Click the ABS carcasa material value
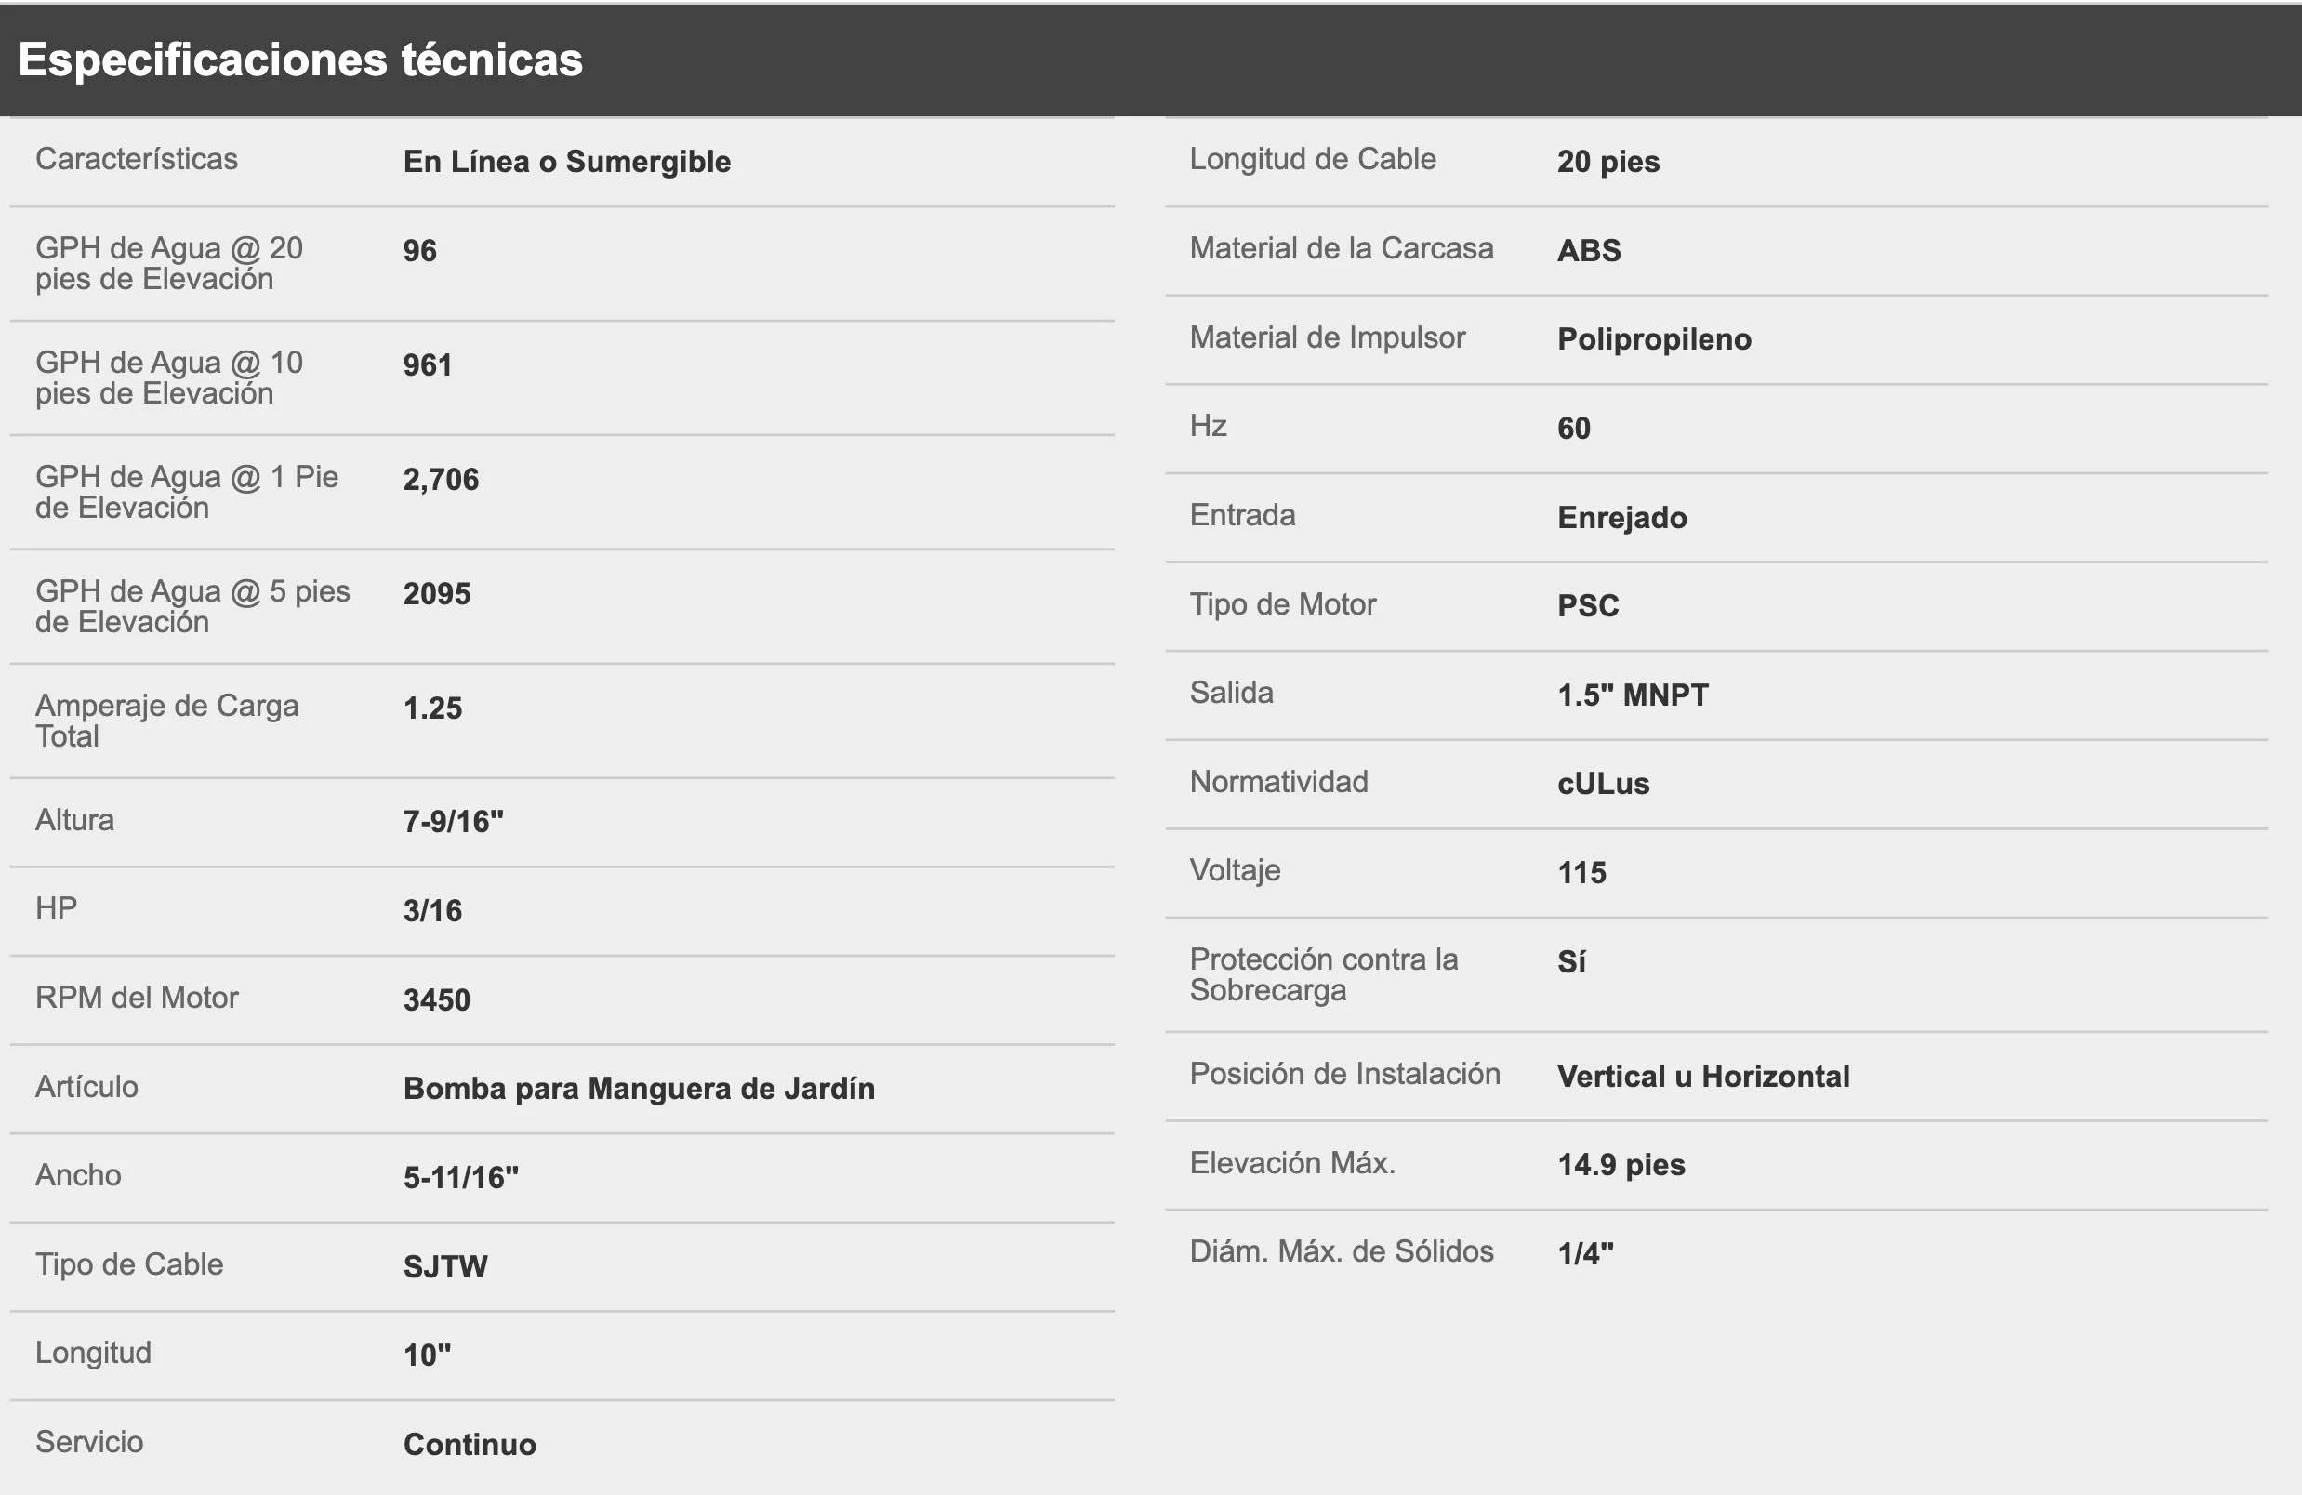The image size is (2302, 1495). (1588, 250)
